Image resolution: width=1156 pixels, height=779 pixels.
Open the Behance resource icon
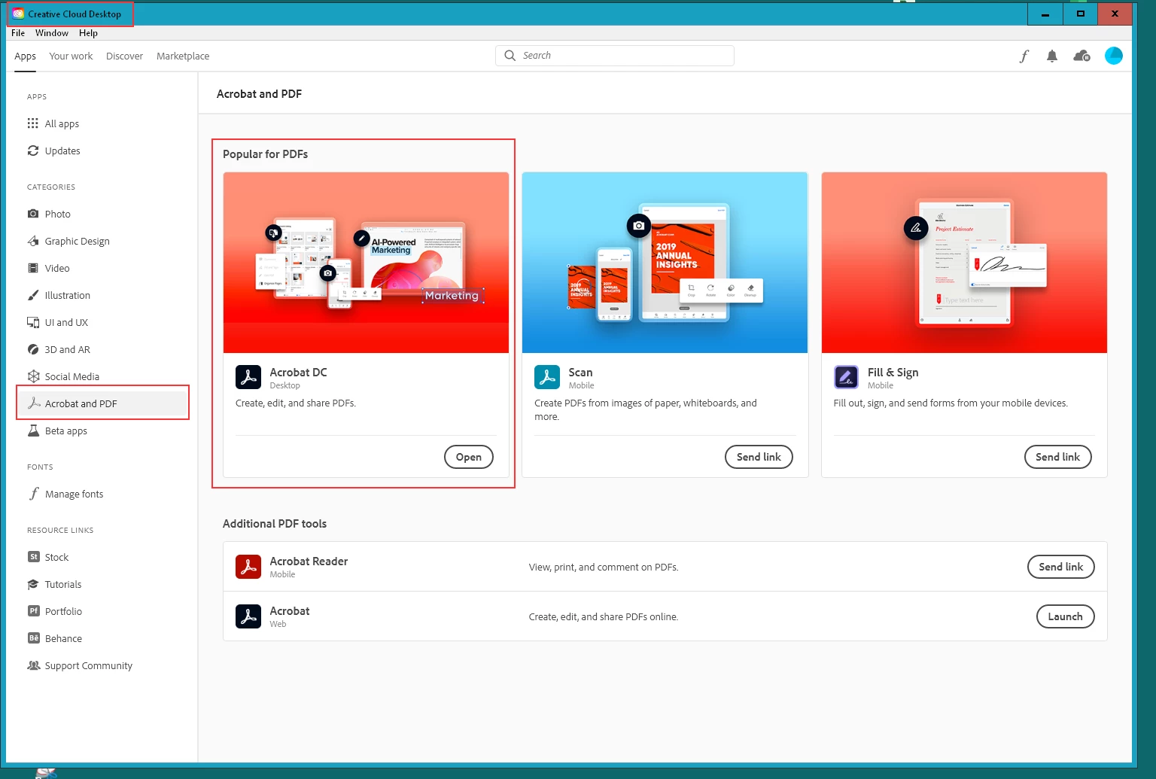[34, 638]
